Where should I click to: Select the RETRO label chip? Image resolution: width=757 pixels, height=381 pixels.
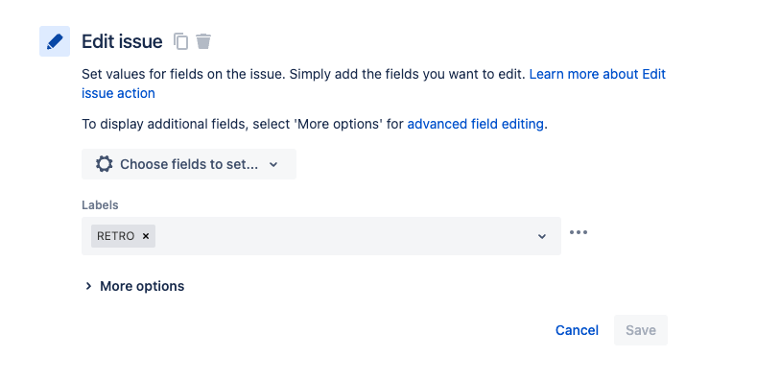point(116,236)
